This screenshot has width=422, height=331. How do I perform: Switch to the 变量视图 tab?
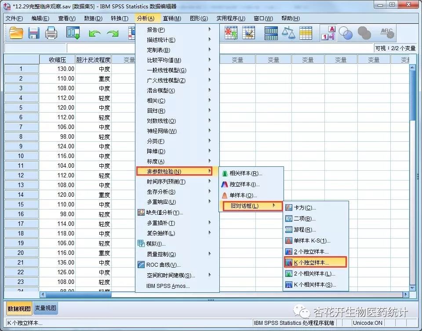point(45,309)
